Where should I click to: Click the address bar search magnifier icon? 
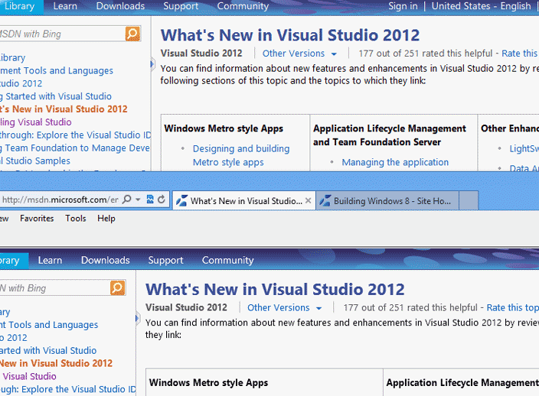point(127,200)
